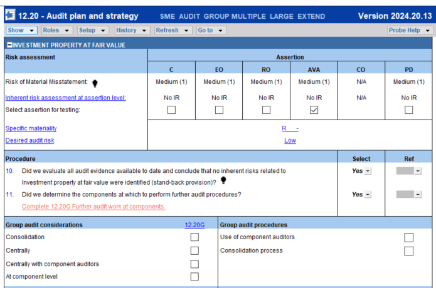Click the CO assertion column header
436x288 pixels.
point(361,69)
